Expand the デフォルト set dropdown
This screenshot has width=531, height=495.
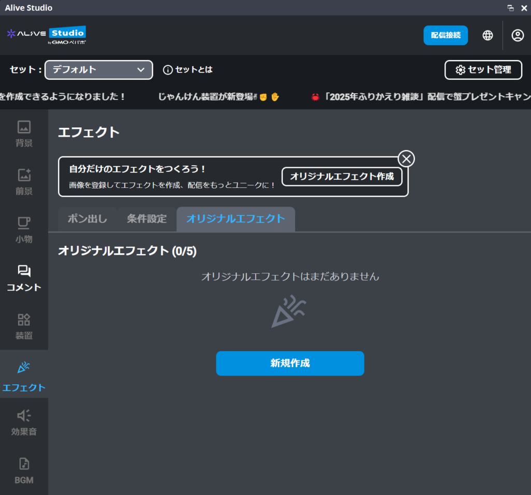(x=99, y=70)
